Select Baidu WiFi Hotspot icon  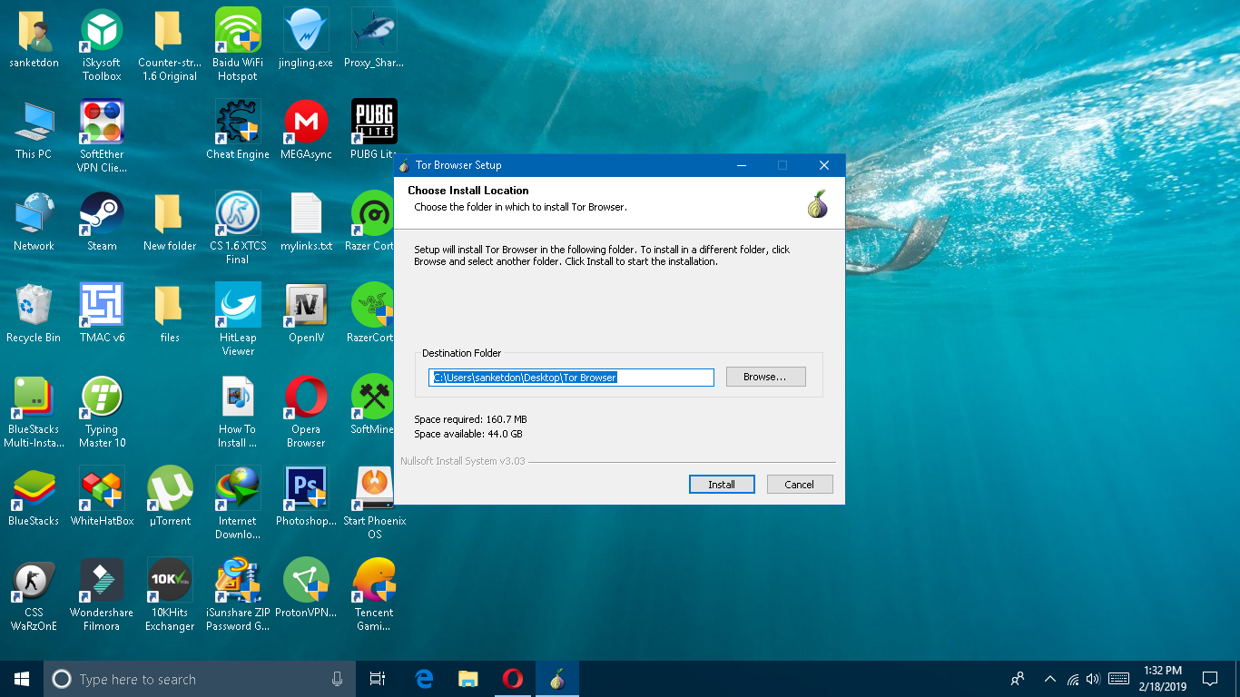point(238,32)
